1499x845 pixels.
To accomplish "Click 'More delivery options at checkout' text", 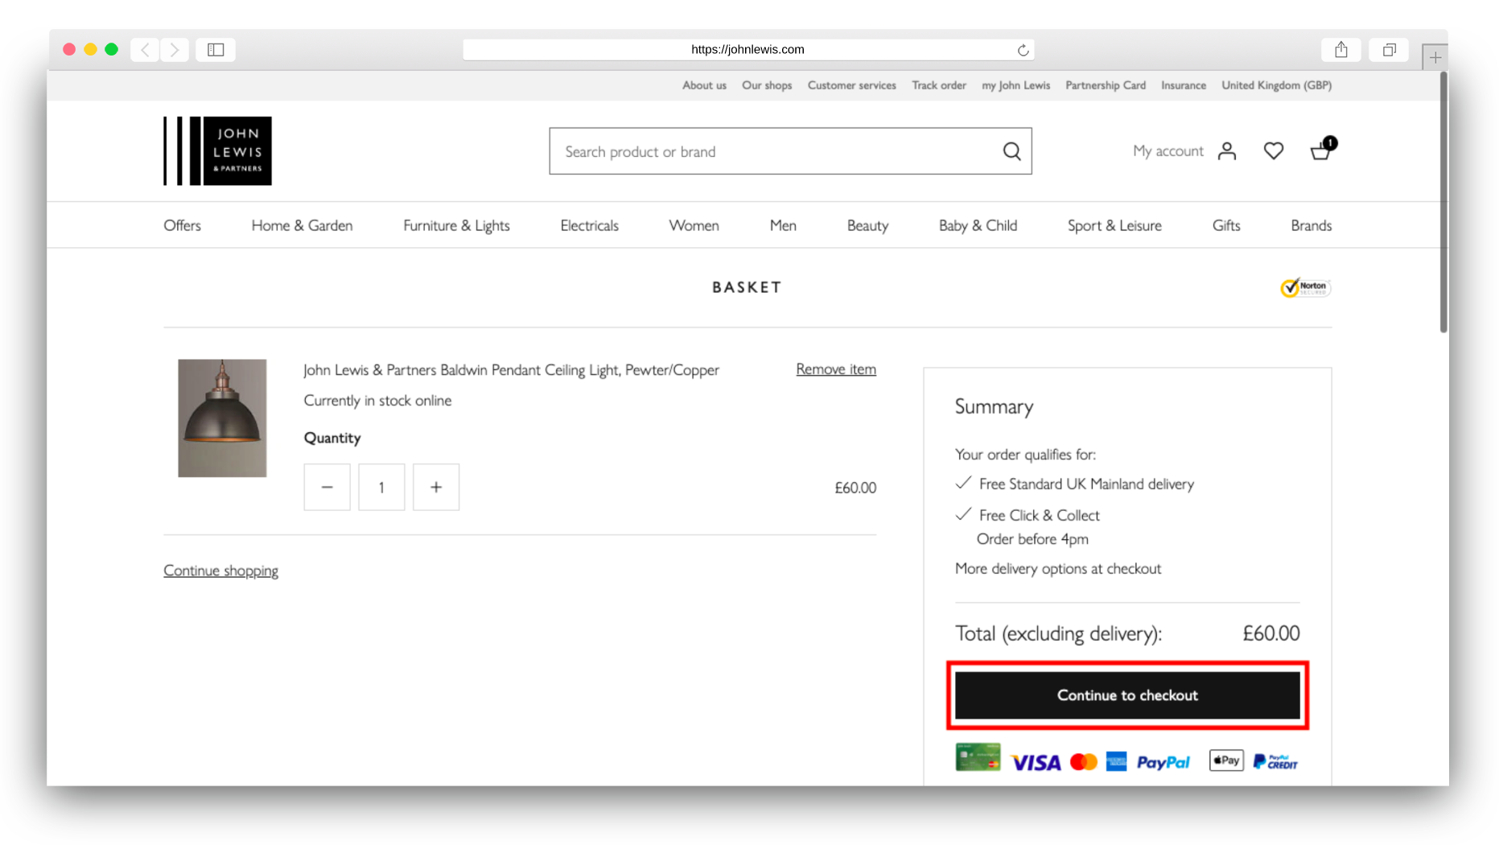I will click(x=1058, y=569).
